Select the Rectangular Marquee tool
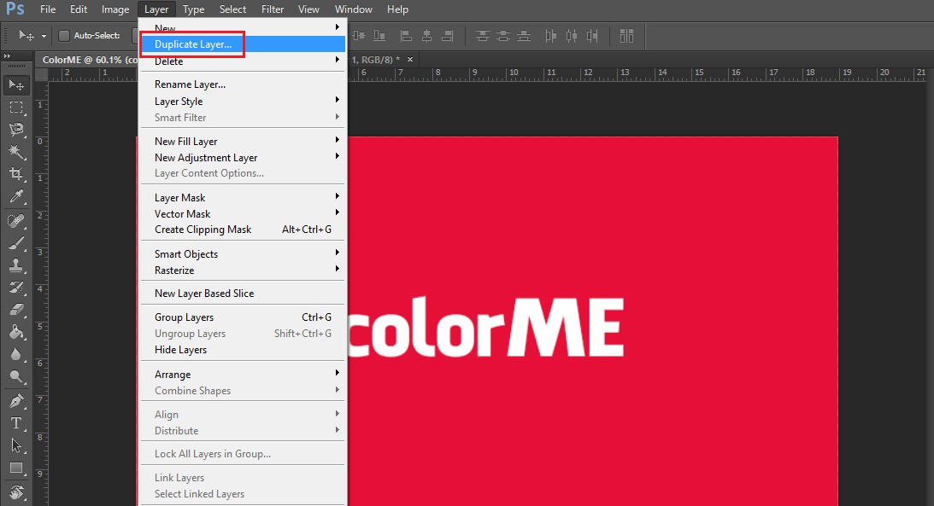This screenshot has width=934, height=506. tap(15, 108)
